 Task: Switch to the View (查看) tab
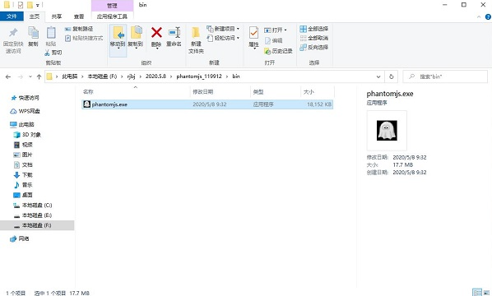[79, 16]
